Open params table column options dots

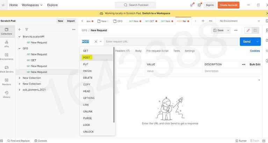coord(244,64)
